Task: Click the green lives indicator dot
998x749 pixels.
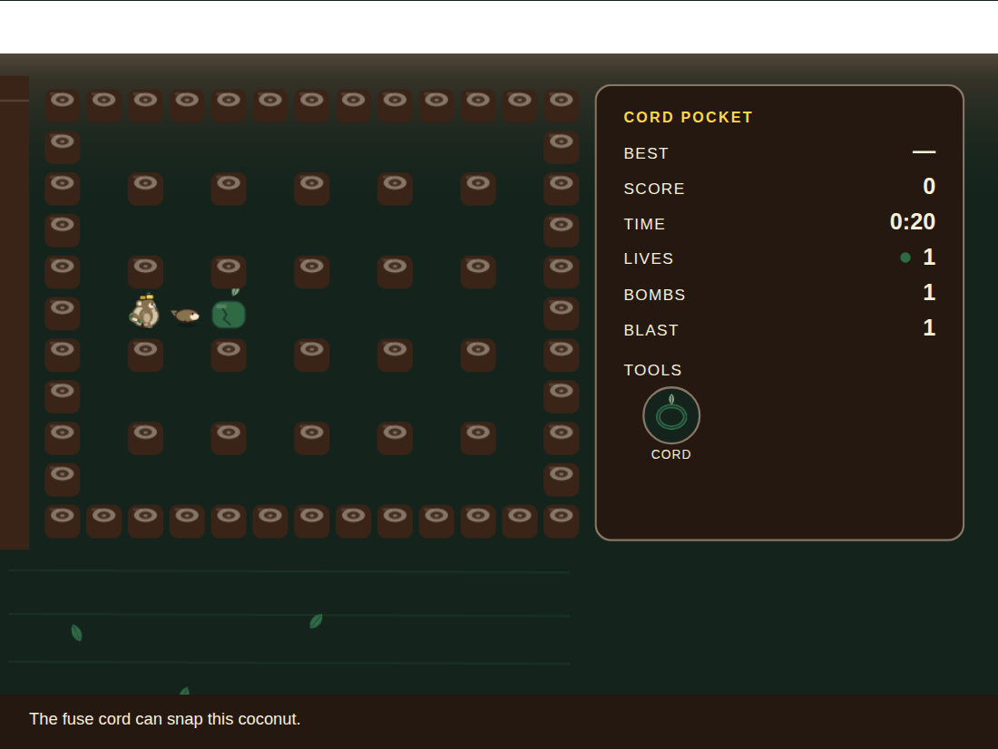Action: coord(905,258)
